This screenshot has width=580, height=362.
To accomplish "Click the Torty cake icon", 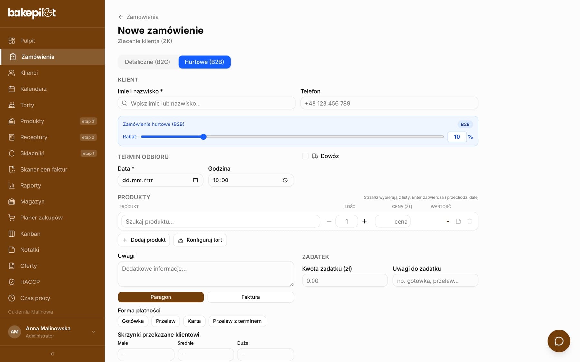I will pyautogui.click(x=12, y=105).
